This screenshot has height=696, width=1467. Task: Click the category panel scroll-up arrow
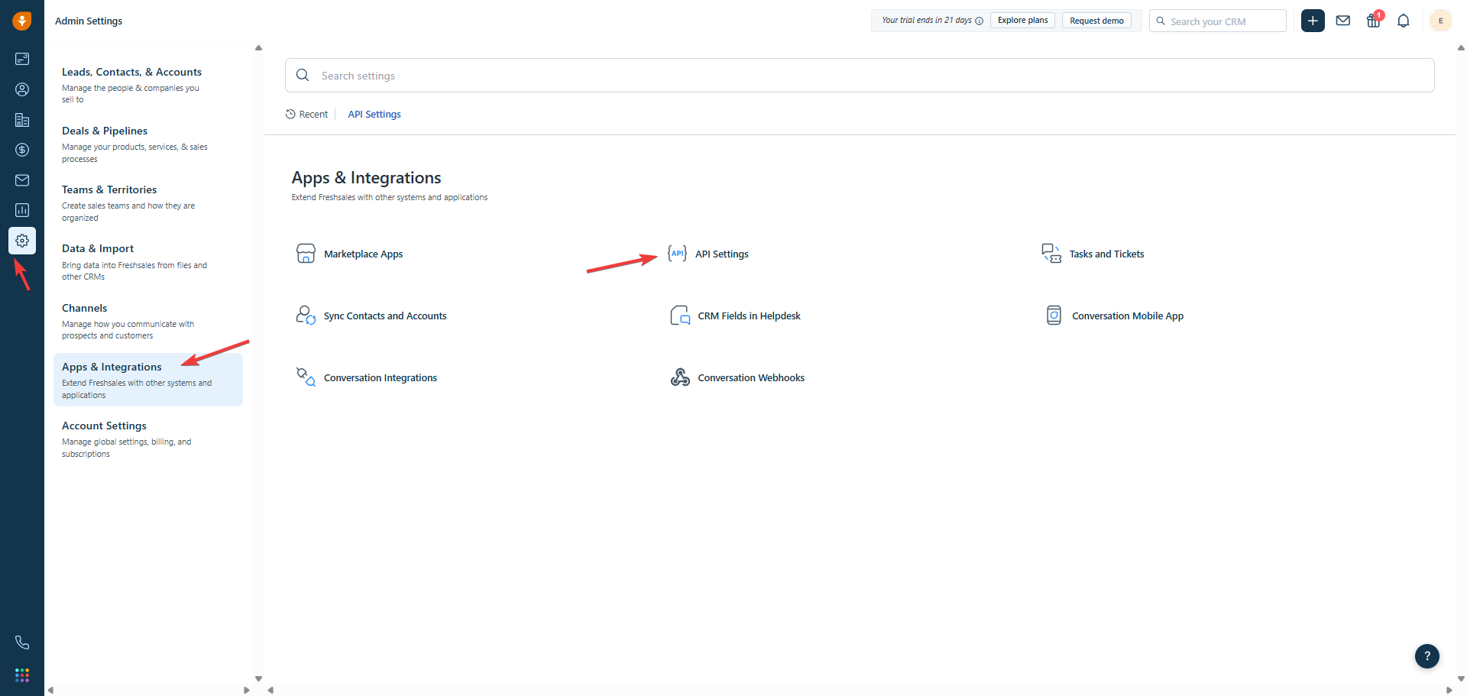point(258,48)
